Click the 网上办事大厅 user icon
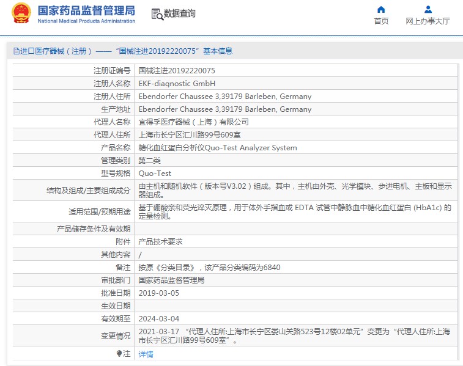Image resolution: width=463 pixels, height=366 pixels. point(428,10)
